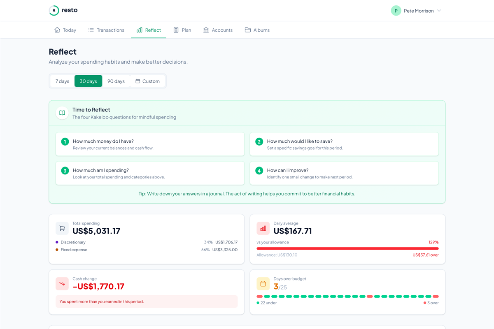Expand the user menu chevron
The width and height of the screenshot is (494, 329).
439,11
